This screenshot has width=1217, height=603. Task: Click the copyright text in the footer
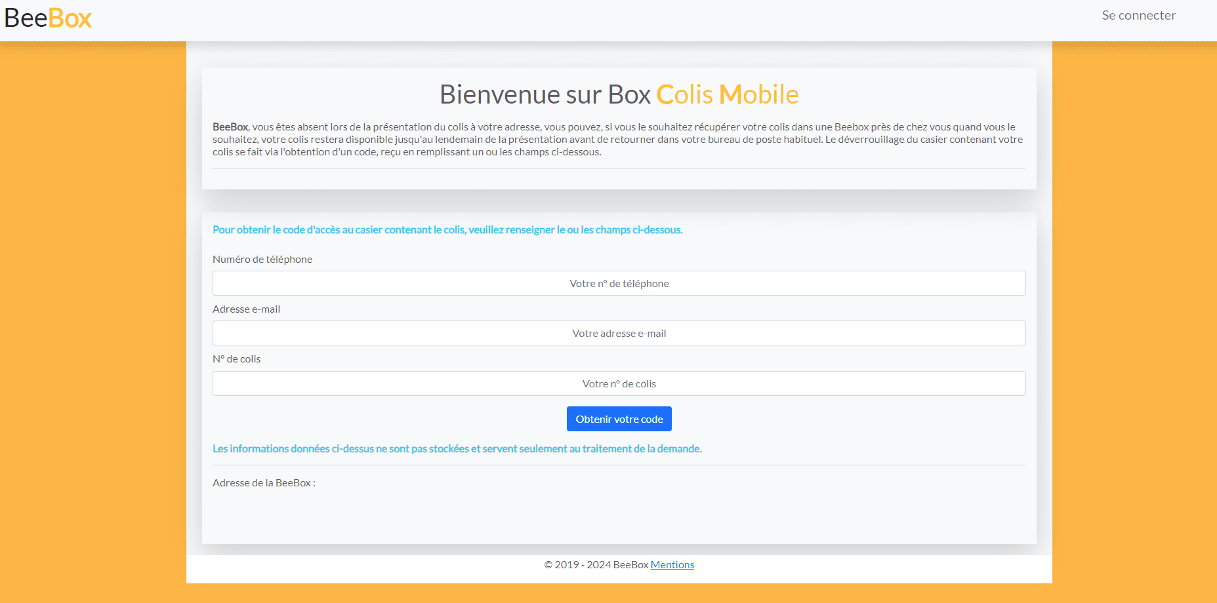click(594, 564)
